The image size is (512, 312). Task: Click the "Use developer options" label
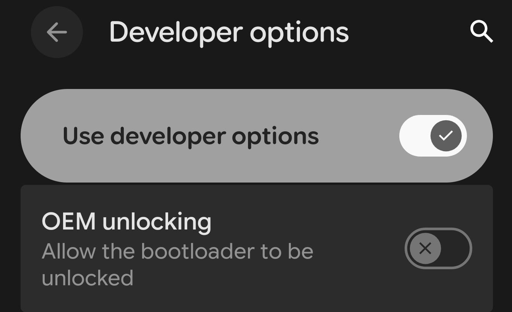click(x=190, y=136)
